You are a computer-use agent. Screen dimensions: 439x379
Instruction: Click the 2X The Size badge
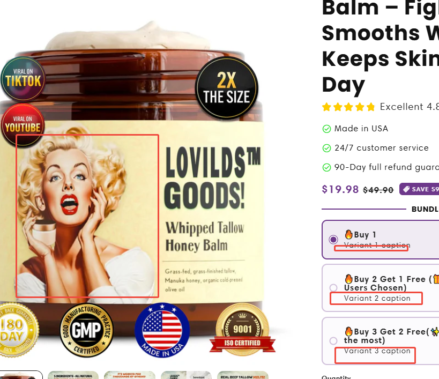click(x=227, y=88)
